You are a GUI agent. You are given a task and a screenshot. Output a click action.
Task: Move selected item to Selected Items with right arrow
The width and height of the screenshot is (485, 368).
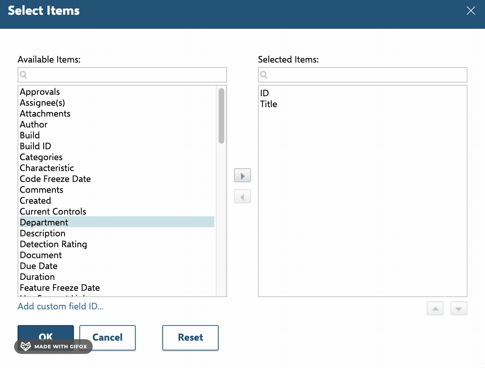tap(242, 175)
